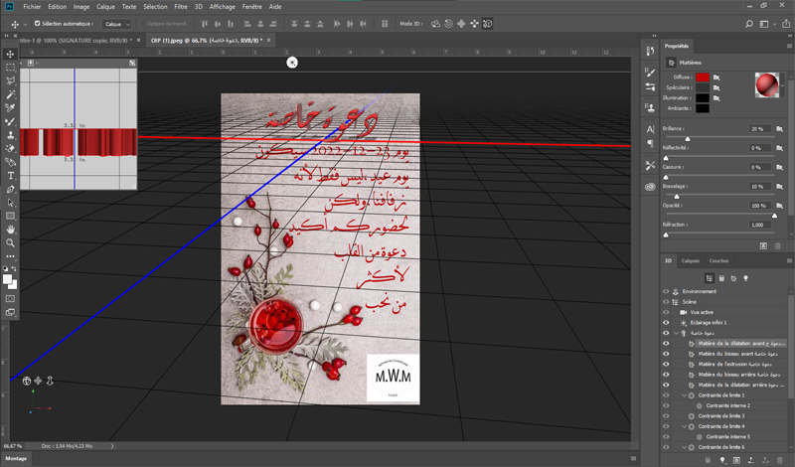The width and height of the screenshot is (795, 467).
Task: Select the Eyedropper tool
Action: coord(10,108)
